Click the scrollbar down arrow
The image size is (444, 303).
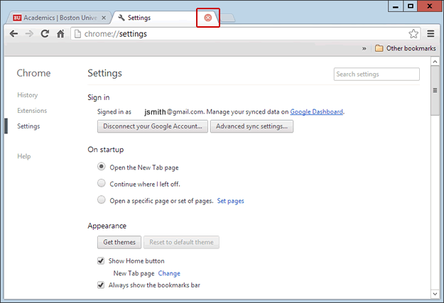[435, 294]
